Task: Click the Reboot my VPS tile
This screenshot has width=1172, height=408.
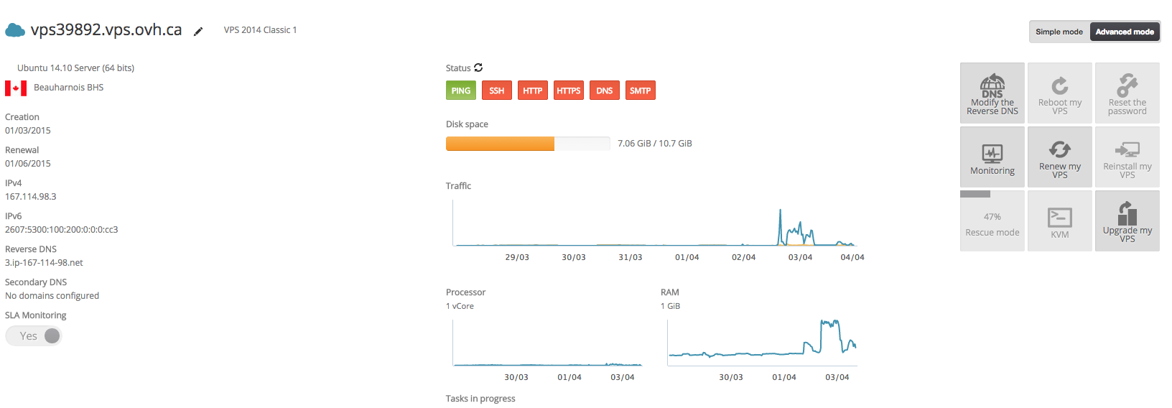Action: pyautogui.click(x=1059, y=93)
